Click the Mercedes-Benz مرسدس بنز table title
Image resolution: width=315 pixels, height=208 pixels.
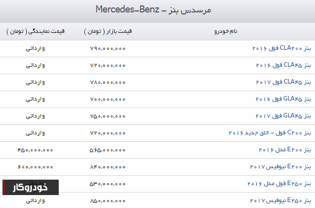coord(153,9)
